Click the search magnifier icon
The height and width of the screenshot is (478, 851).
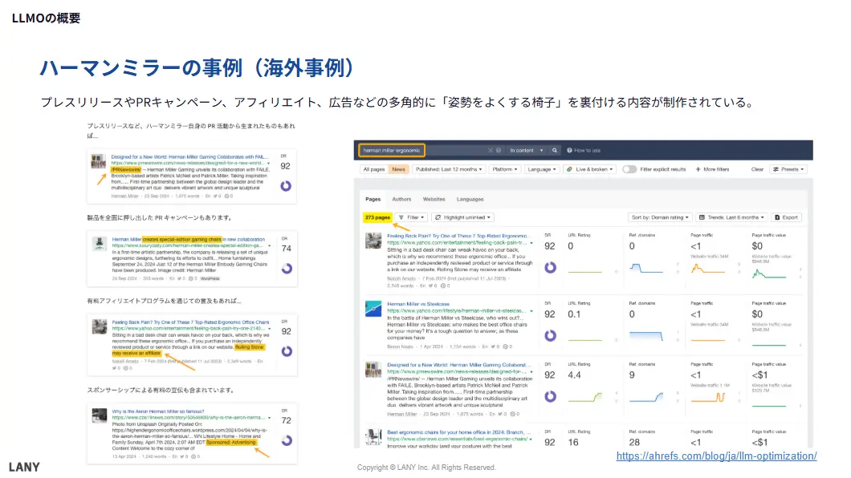[x=554, y=149]
